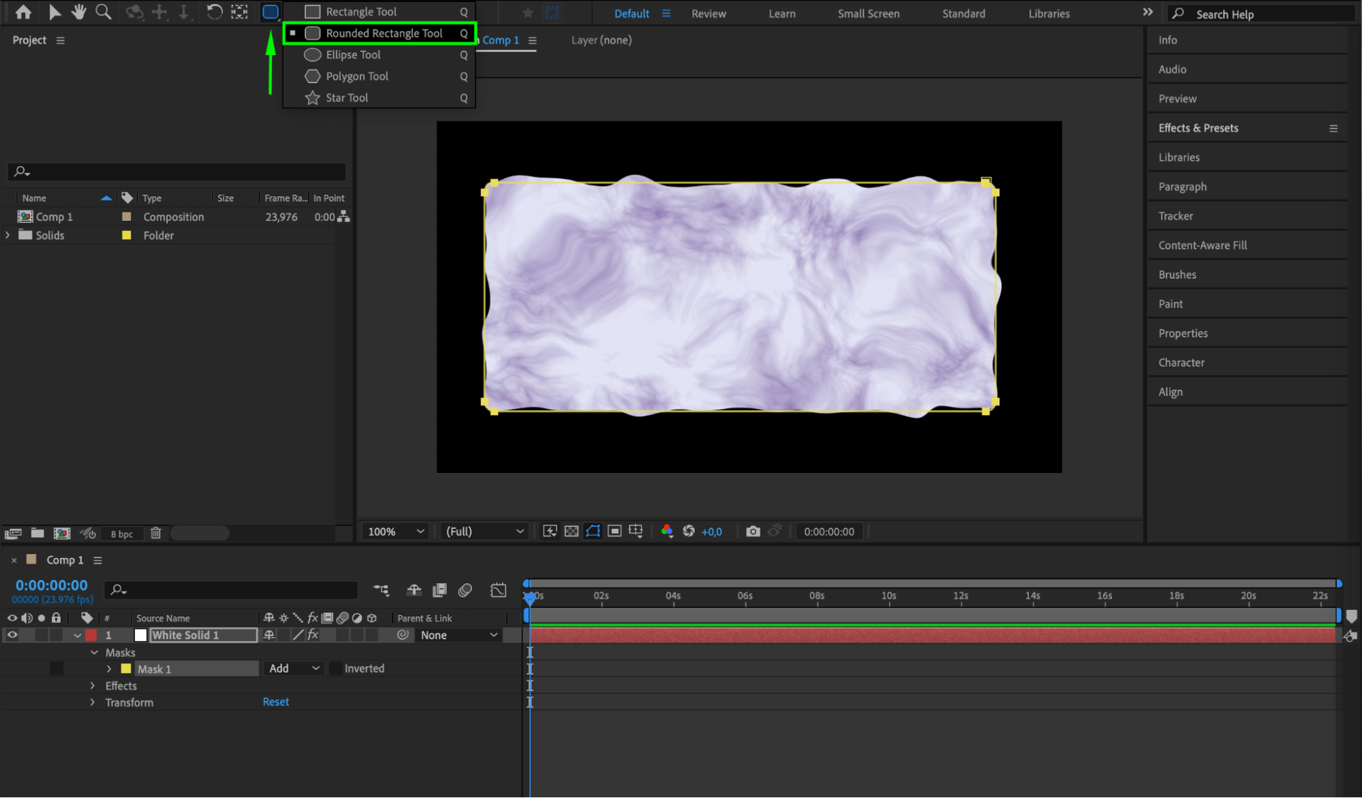Select the Hand tool in toolbar
The image size is (1362, 798).
click(78, 12)
